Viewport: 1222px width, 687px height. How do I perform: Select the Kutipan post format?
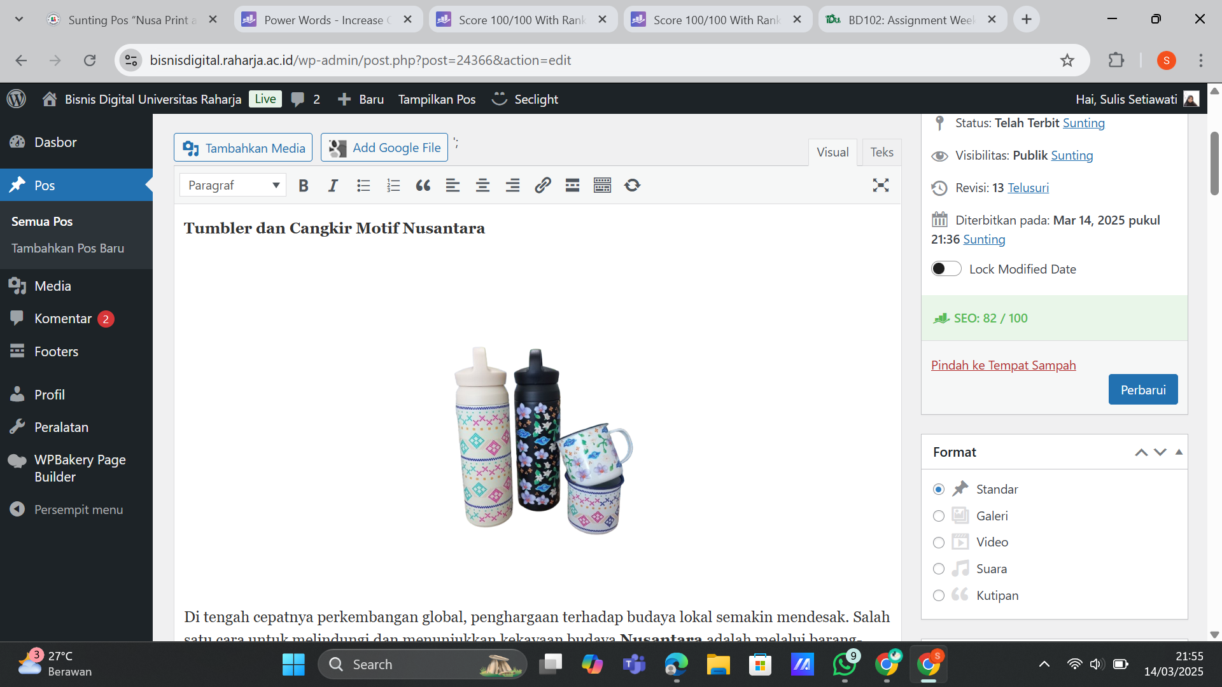[939, 596]
